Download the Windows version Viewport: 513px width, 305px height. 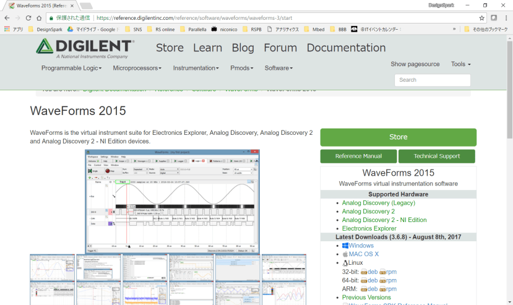[358, 246]
